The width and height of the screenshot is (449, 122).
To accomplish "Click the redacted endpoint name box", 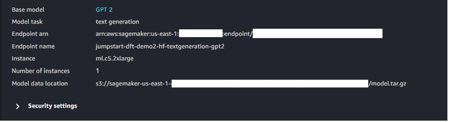I will [318, 34].
